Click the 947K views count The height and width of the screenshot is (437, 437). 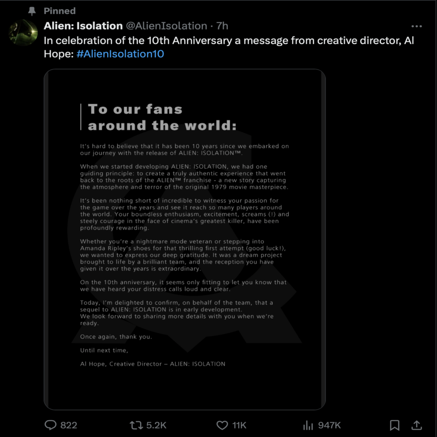point(329,425)
